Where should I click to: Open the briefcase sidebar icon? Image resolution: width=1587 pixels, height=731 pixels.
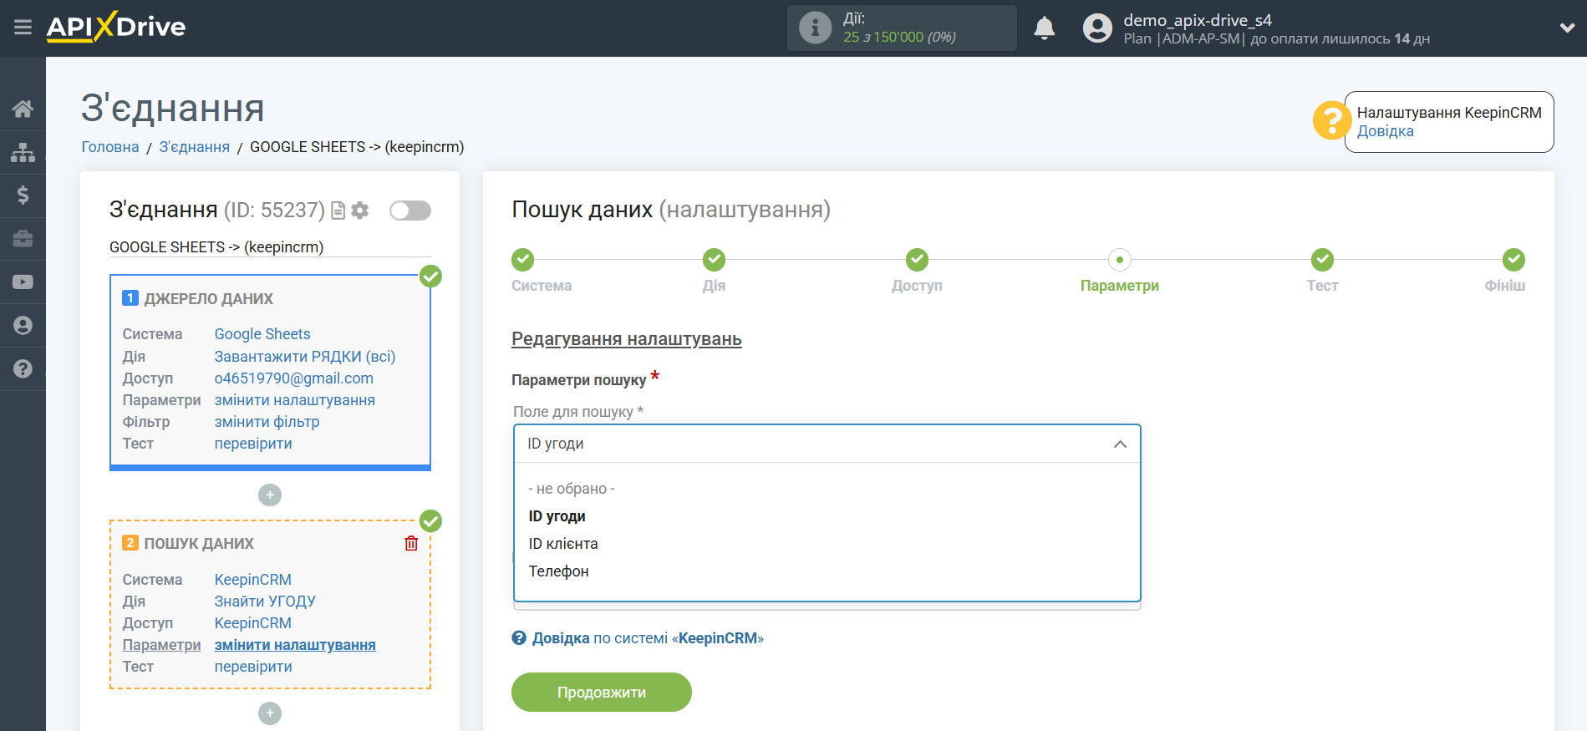point(23,239)
